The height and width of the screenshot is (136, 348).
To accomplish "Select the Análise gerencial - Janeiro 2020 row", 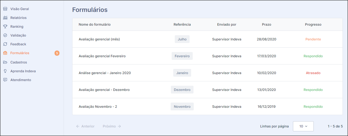I will coord(105,73).
